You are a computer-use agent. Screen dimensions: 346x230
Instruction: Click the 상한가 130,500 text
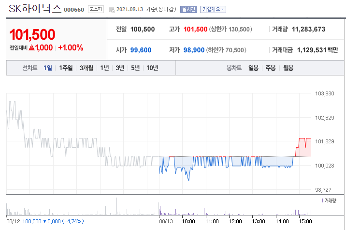click(231, 29)
